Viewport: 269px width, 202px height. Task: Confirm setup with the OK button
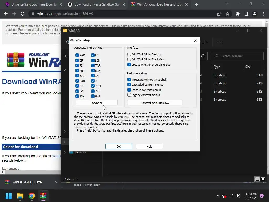point(119,146)
